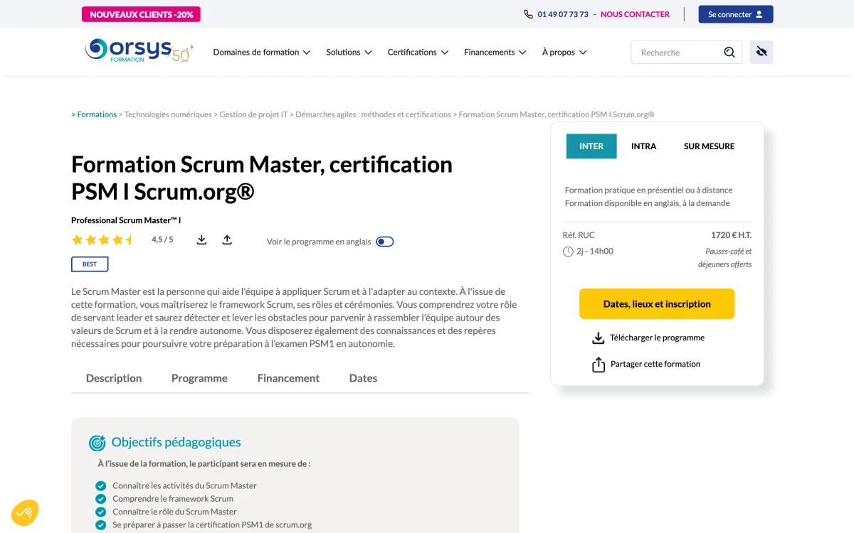This screenshot has height=533, width=854.
Task: Click phone number 01 49 07 73 73
Action: pyautogui.click(x=563, y=14)
